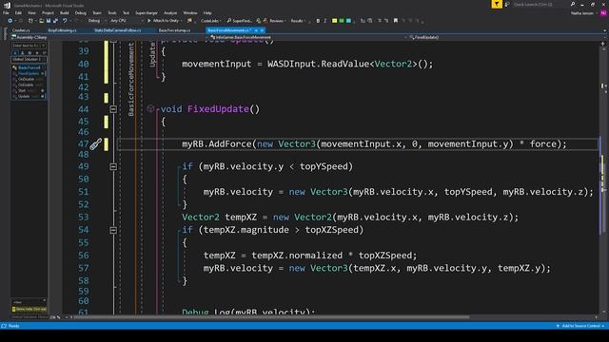Select the cyan highlight color swatch
Image resolution: width=609 pixels, height=342 pixels.
[x=348, y=21]
